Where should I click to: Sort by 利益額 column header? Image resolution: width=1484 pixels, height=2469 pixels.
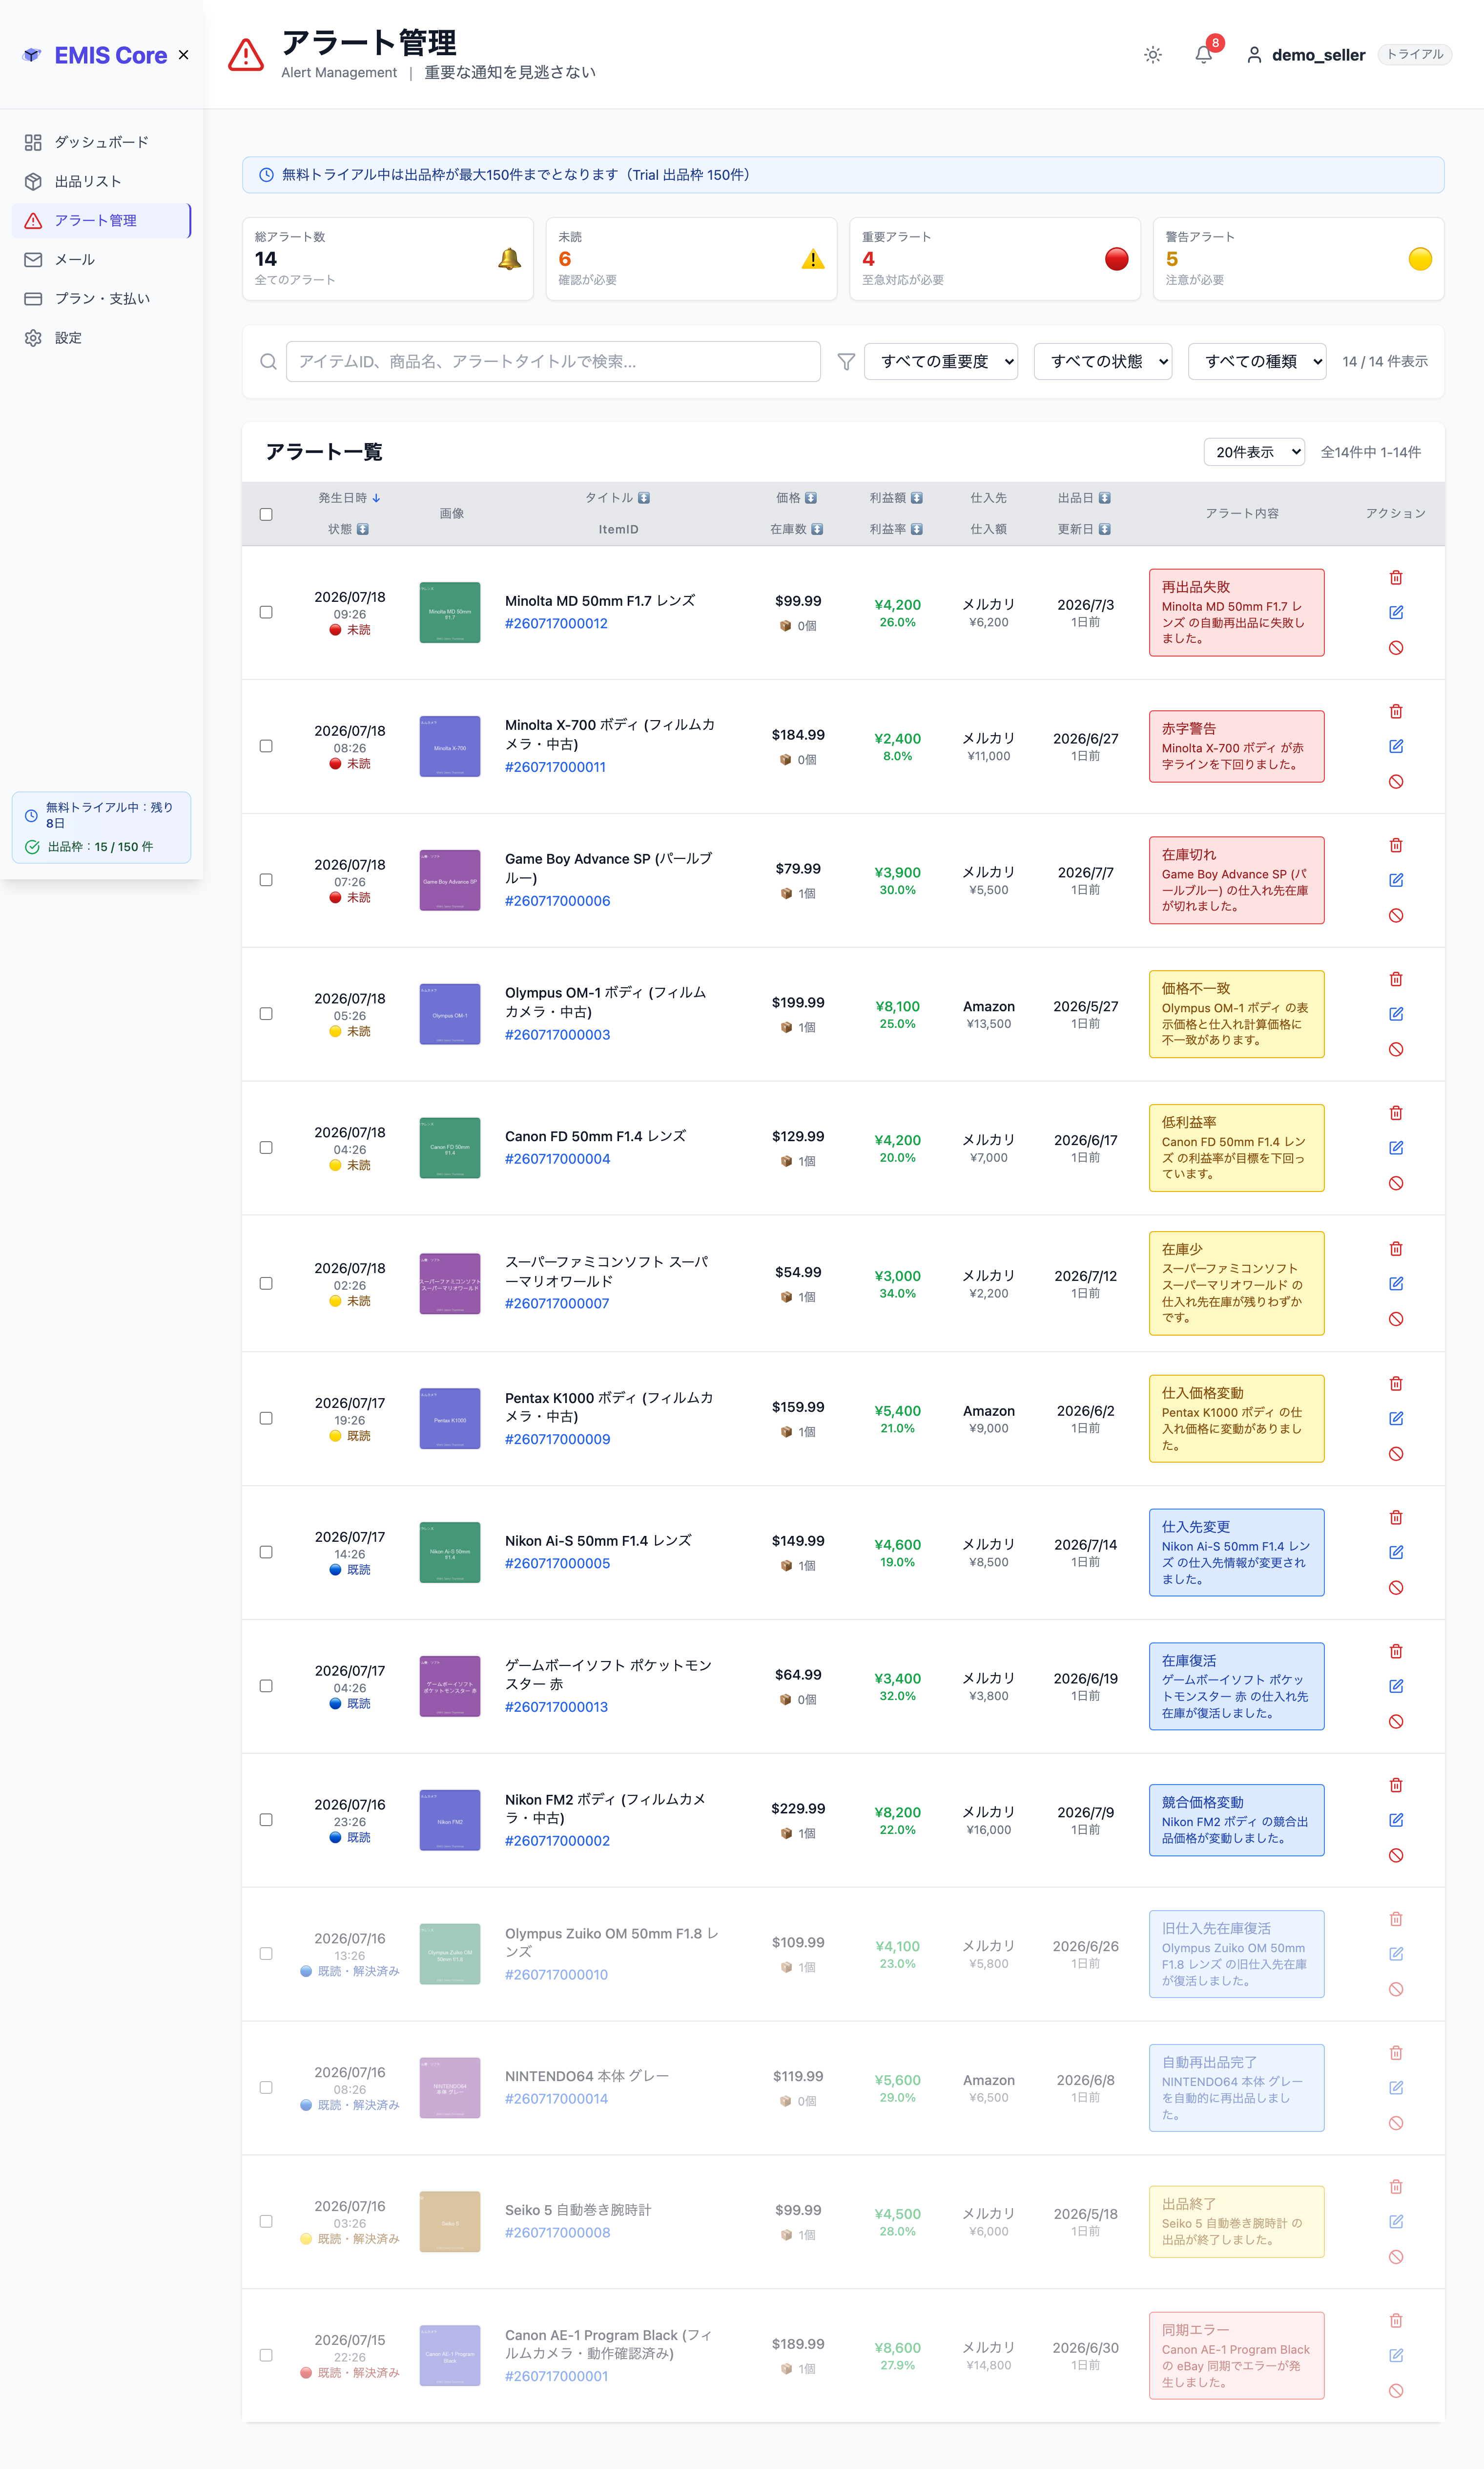tap(896, 497)
